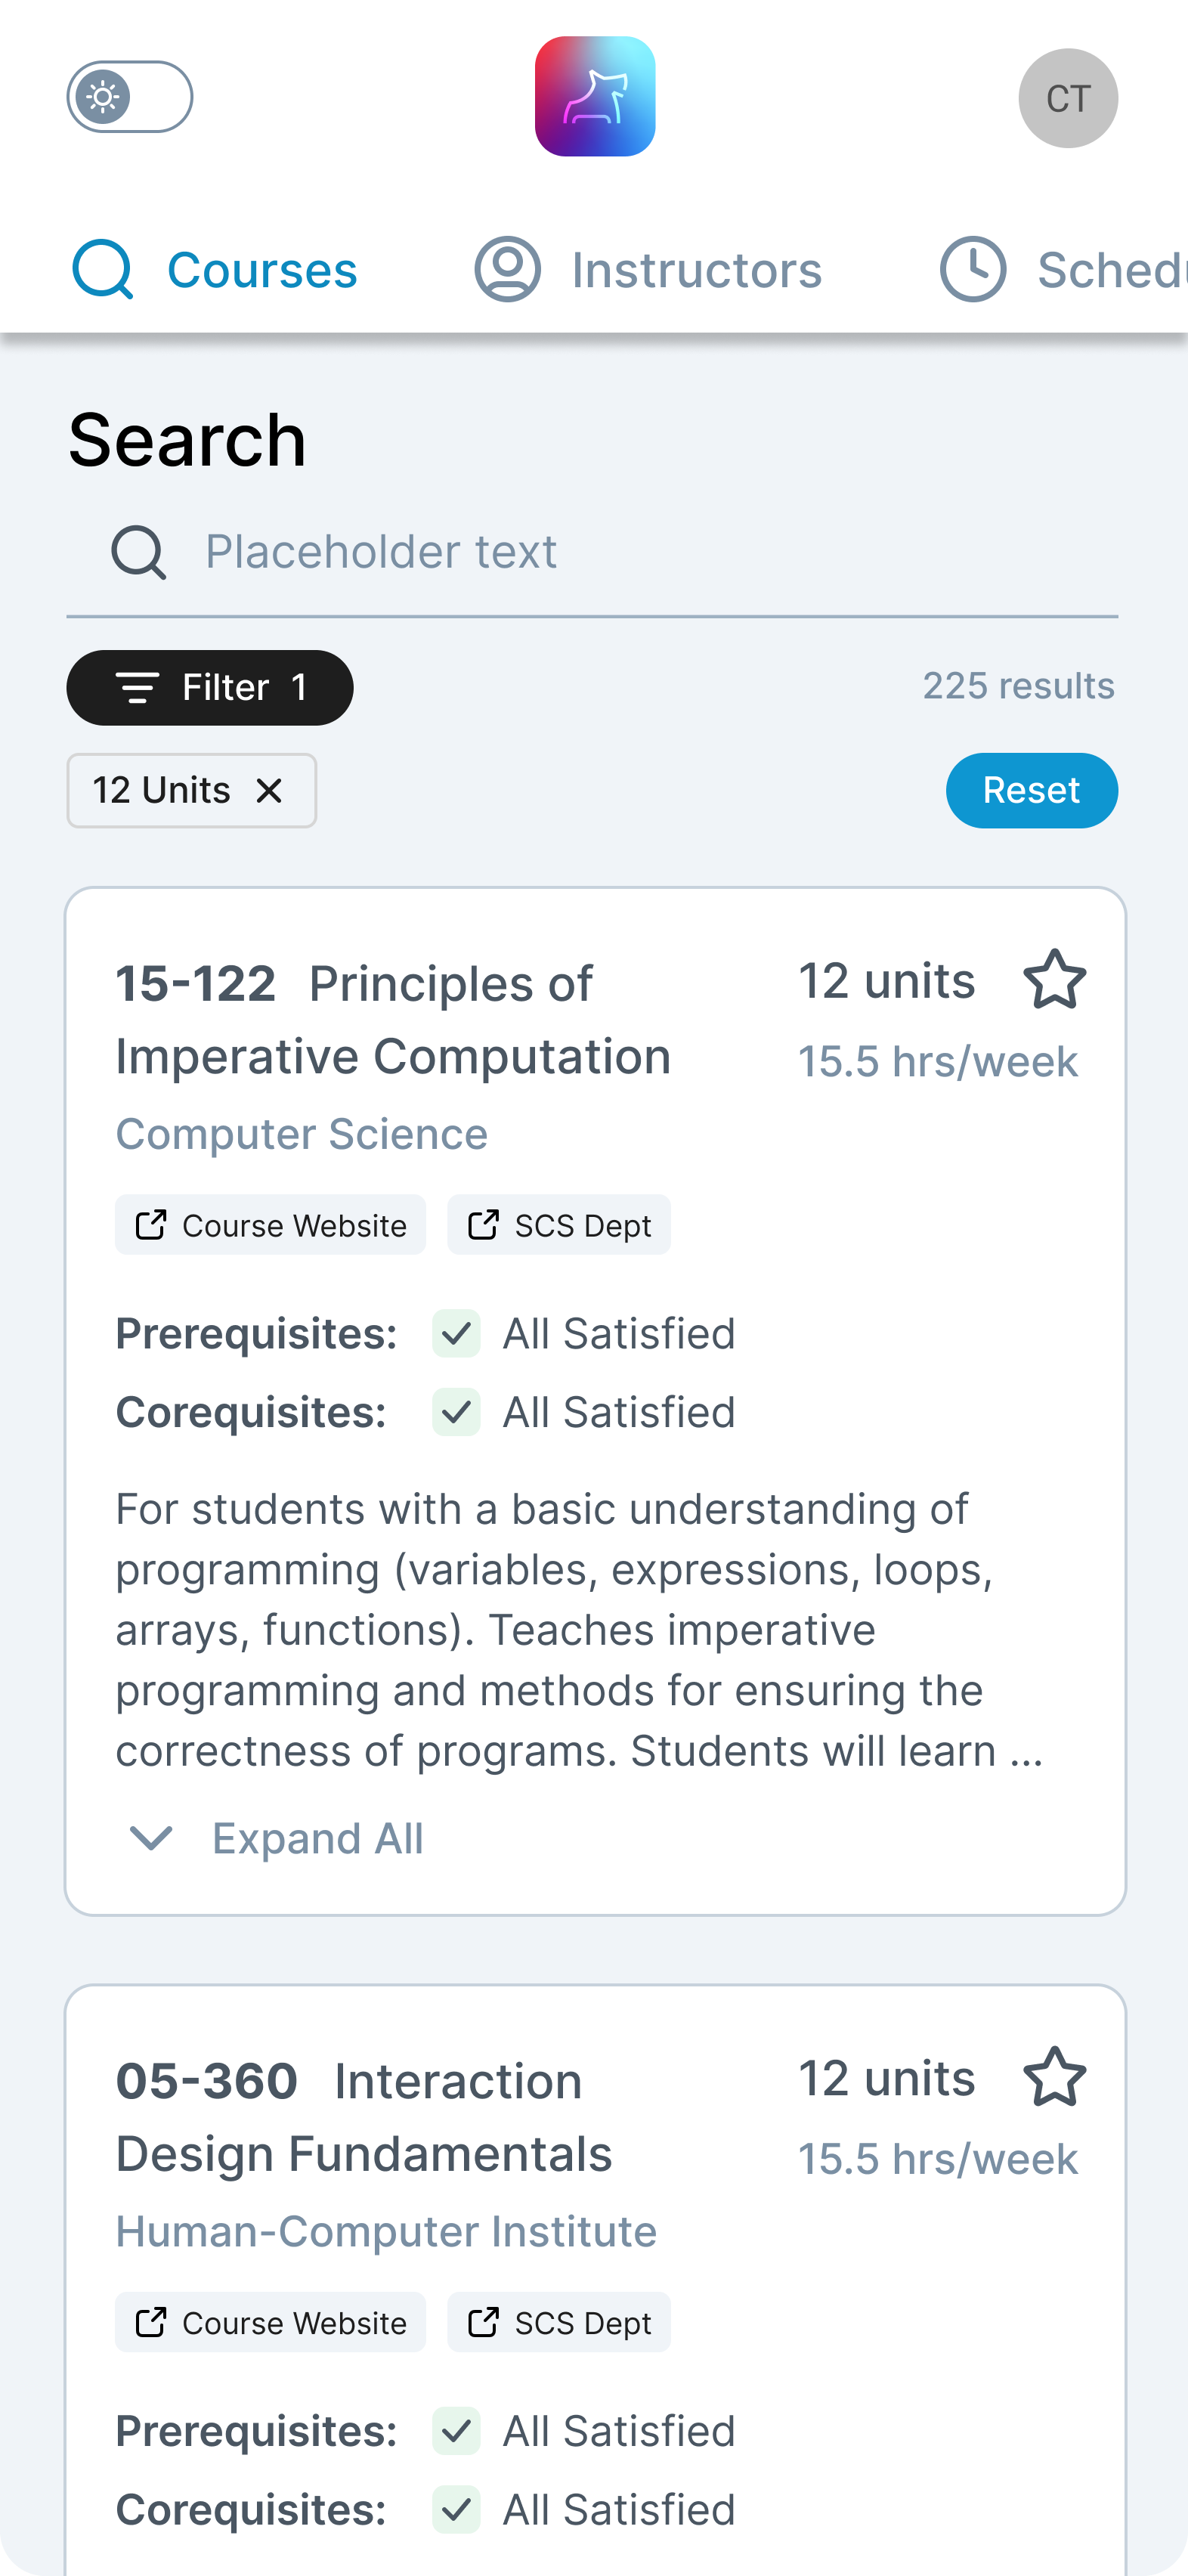This screenshot has width=1188, height=2576.
Task: Click the 15-122 Corequisites satisfied checkbox
Action: coord(456,1412)
